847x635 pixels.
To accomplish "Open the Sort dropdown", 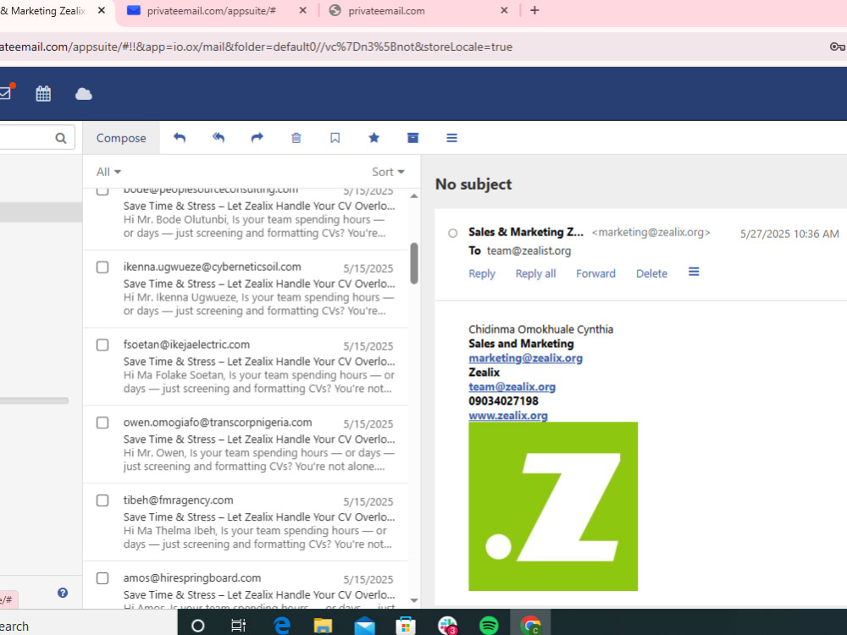I will pyautogui.click(x=388, y=172).
